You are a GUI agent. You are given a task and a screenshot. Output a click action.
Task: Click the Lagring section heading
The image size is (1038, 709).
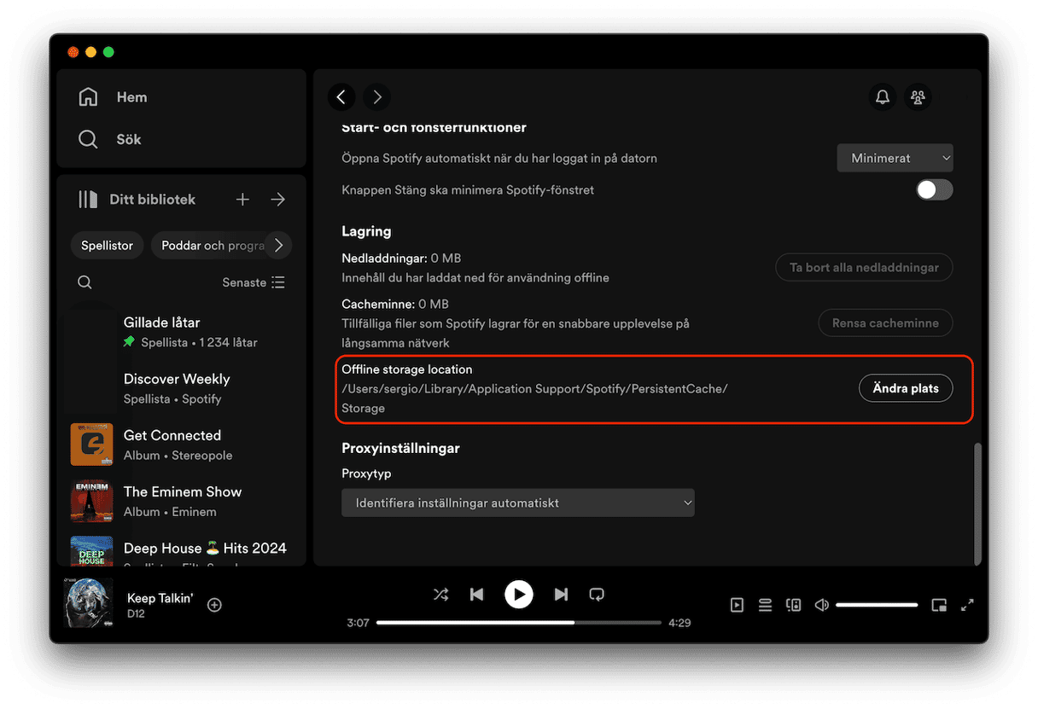366,231
